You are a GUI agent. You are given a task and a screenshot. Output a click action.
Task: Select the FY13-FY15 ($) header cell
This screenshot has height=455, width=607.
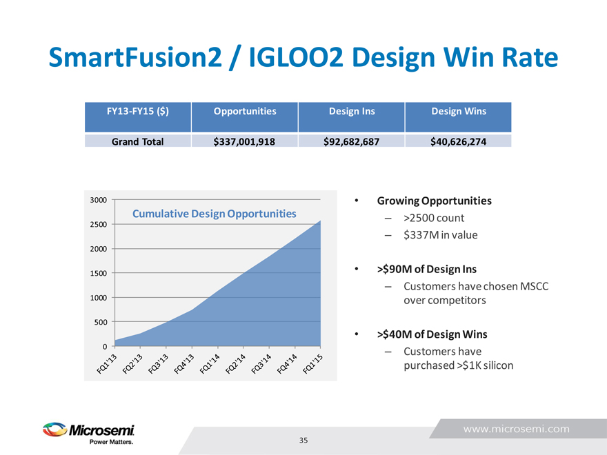click(138, 111)
